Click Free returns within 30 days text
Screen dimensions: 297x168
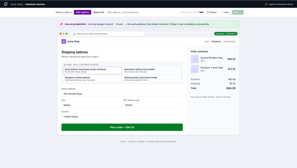(202, 97)
